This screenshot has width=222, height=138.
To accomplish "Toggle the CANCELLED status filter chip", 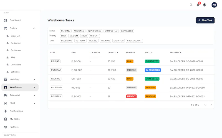I will (x=127, y=31).
